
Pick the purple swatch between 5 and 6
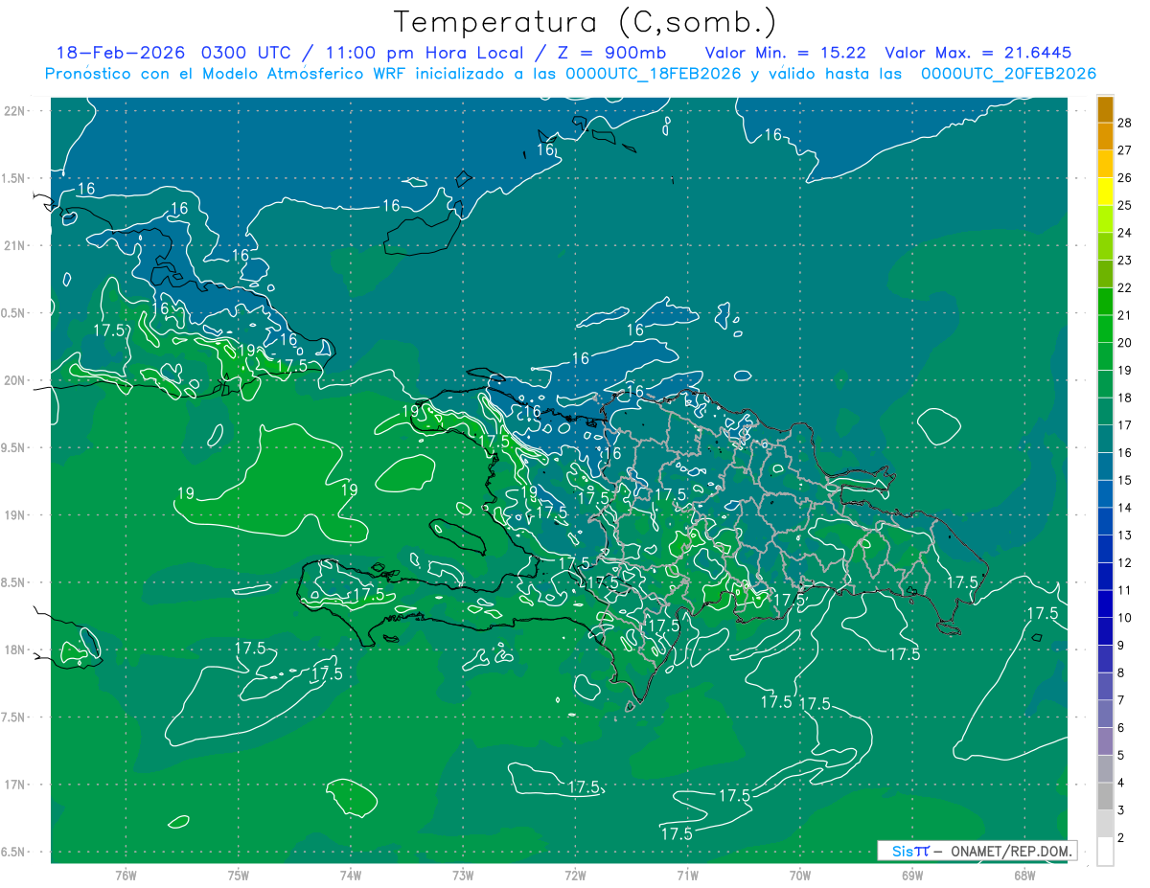(x=1105, y=741)
